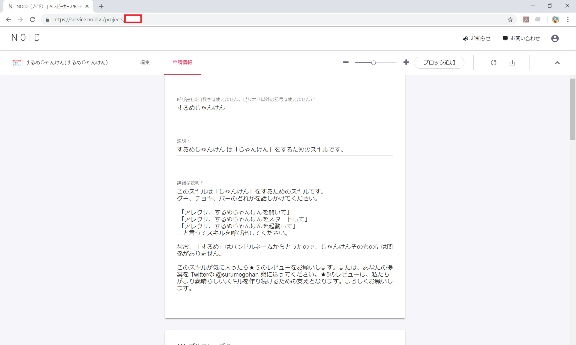This screenshot has height=345, width=576.
Task: Open the user account icon
Action: tap(555, 38)
